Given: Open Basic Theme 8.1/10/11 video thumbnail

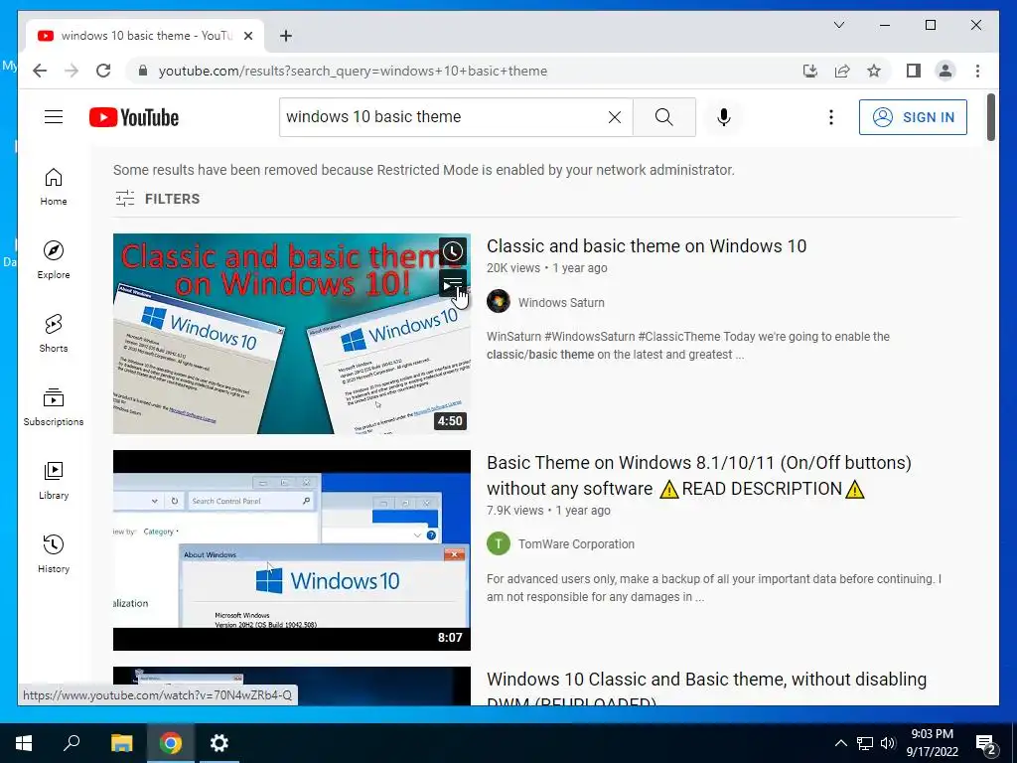Looking at the screenshot, I should (x=291, y=550).
